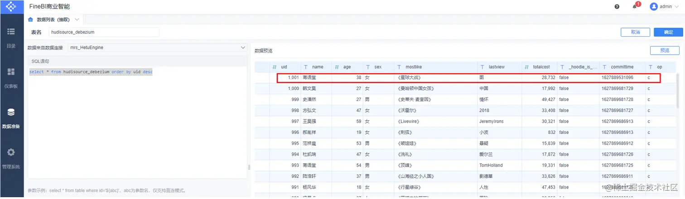
Task: Click the text type icon of _hoodie_is column
Action: [x=562, y=67]
